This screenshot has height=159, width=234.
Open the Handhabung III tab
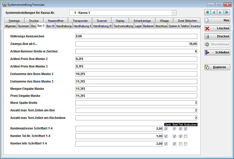coord(102,26)
